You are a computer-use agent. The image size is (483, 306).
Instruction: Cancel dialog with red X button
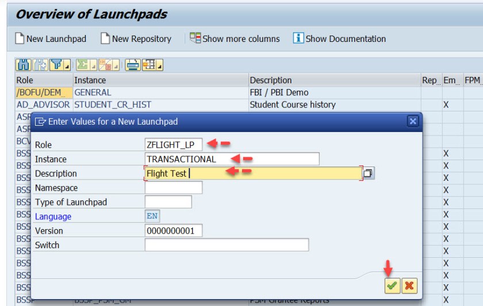coord(409,286)
